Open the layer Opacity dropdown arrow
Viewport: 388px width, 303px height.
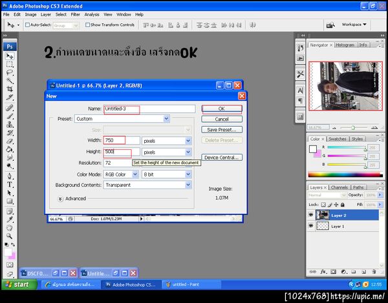click(380, 195)
